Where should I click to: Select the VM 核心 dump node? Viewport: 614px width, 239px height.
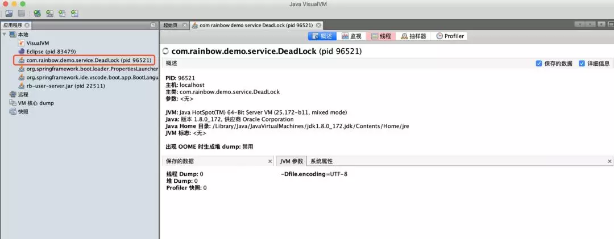click(32, 103)
